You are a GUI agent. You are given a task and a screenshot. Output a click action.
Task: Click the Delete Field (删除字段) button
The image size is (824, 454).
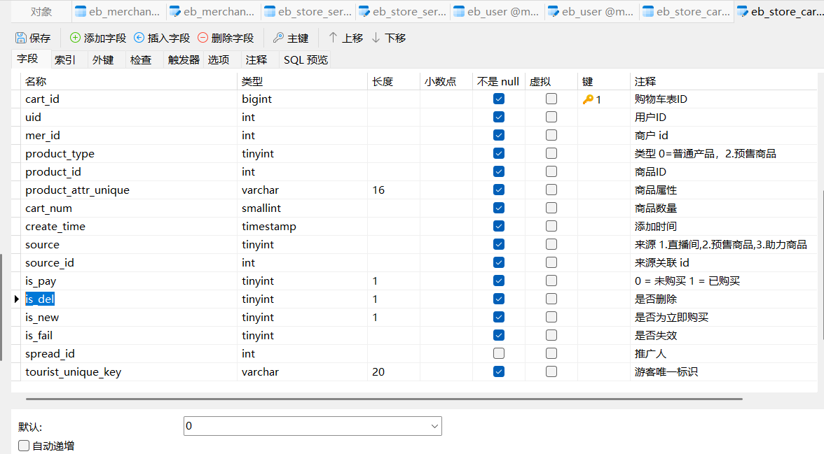[226, 38]
